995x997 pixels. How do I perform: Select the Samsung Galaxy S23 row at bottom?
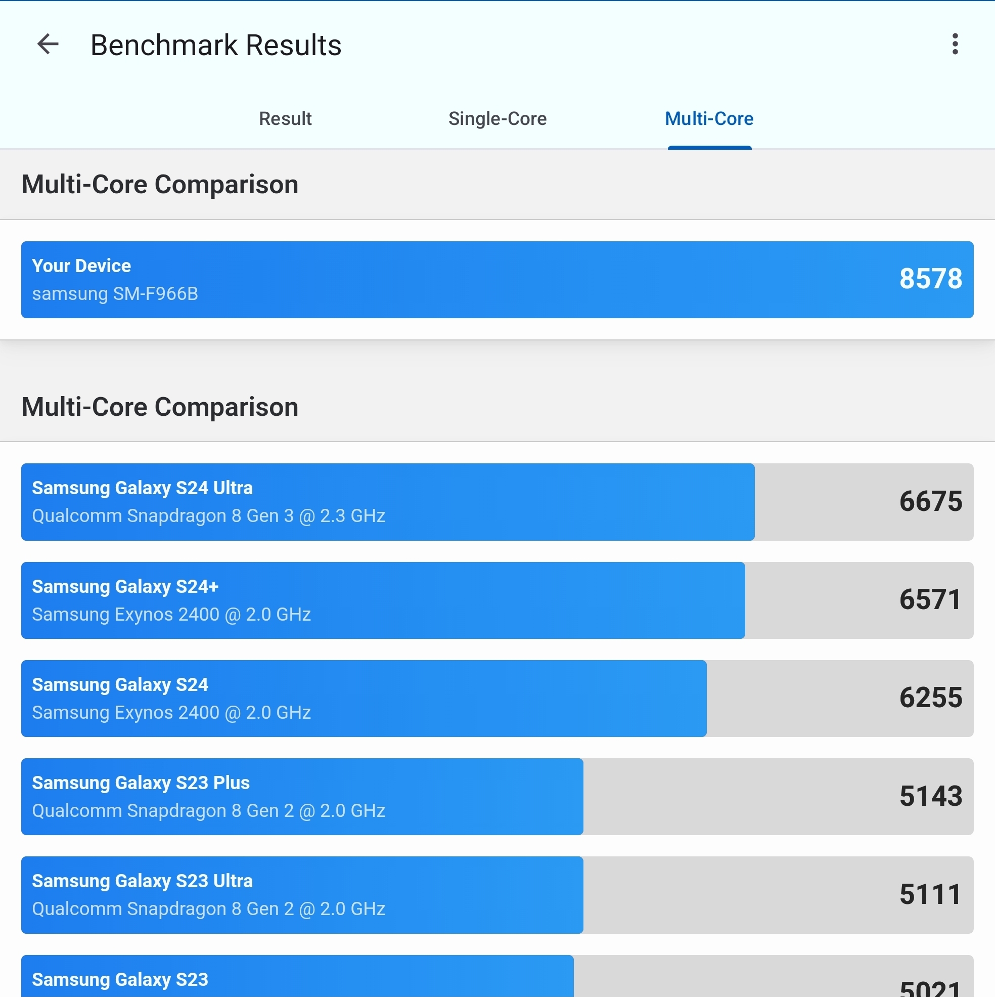pos(497,976)
